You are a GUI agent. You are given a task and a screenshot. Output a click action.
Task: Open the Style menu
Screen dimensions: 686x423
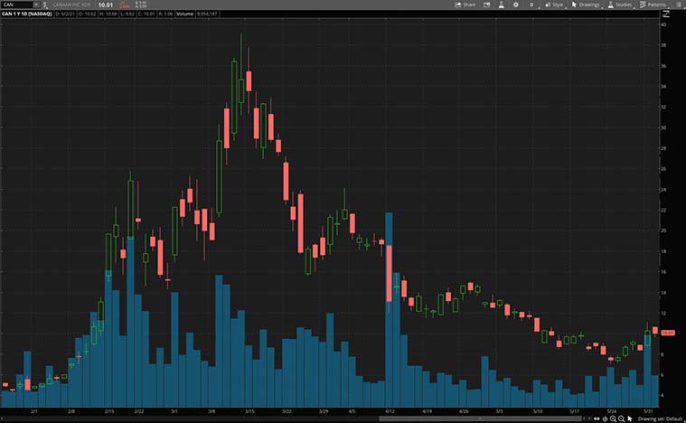pyautogui.click(x=554, y=5)
